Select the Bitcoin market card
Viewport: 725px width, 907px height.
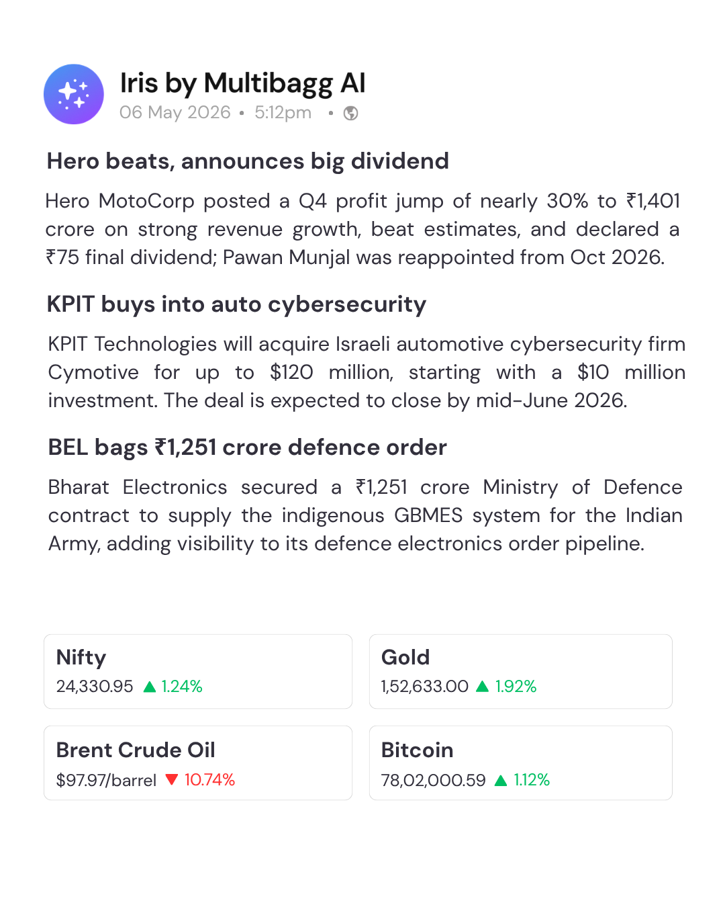pyautogui.click(x=521, y=763)
